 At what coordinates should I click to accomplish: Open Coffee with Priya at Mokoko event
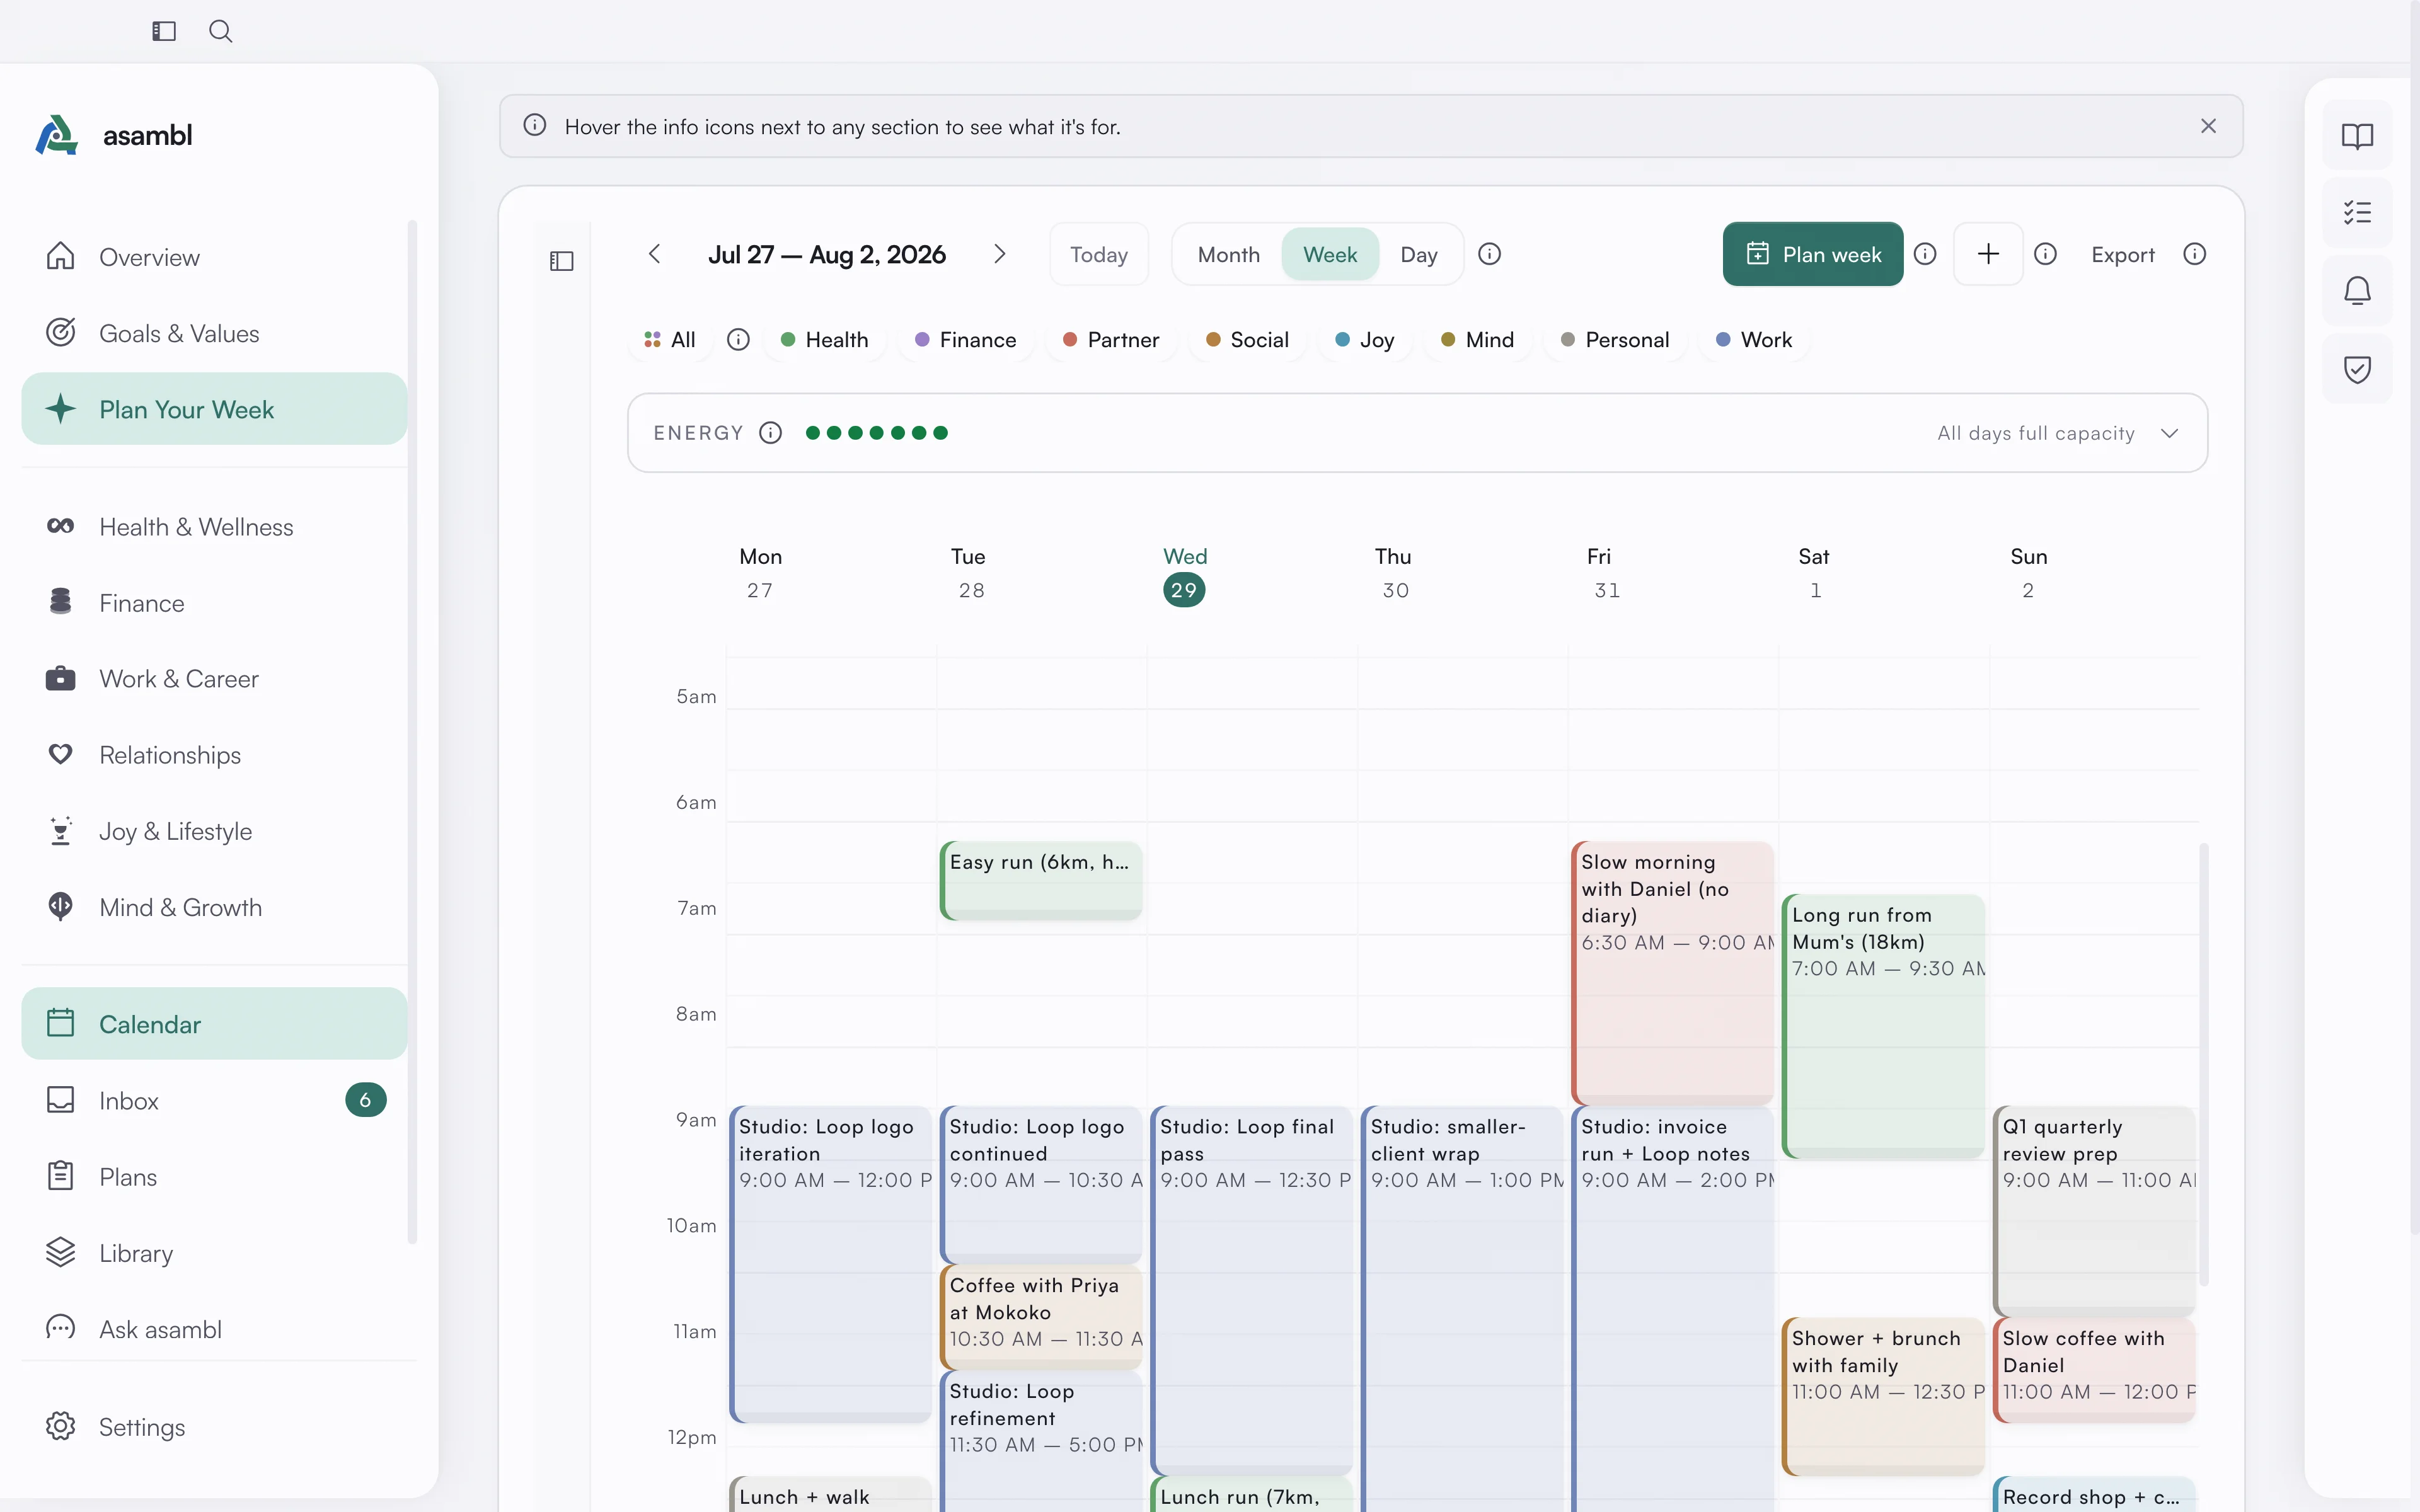[x=1041, y=1317]
